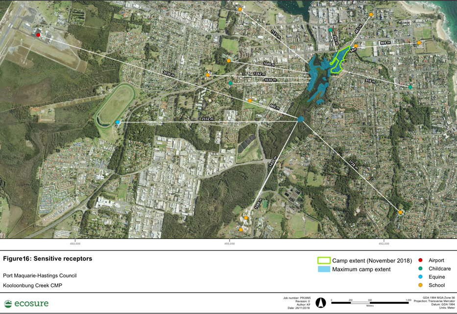The width and height of the screenshot is (457, 314).
Task: Select the school marker ending the 1342 m line
Action: 208,75
